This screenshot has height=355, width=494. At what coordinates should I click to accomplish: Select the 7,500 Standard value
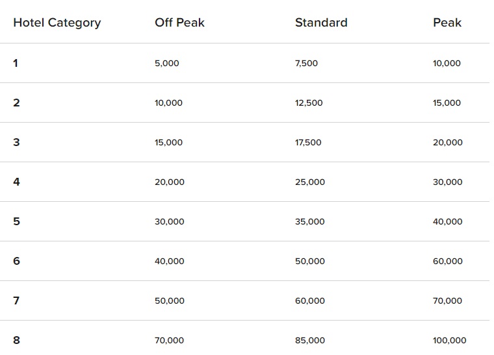coord(306,63)
